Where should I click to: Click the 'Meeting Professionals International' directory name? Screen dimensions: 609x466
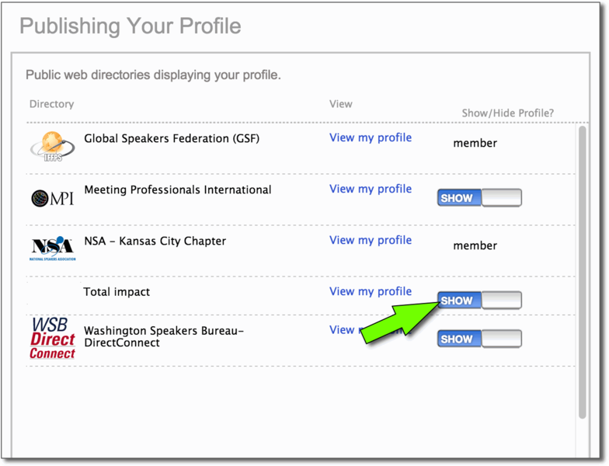[x=177, y=190]
